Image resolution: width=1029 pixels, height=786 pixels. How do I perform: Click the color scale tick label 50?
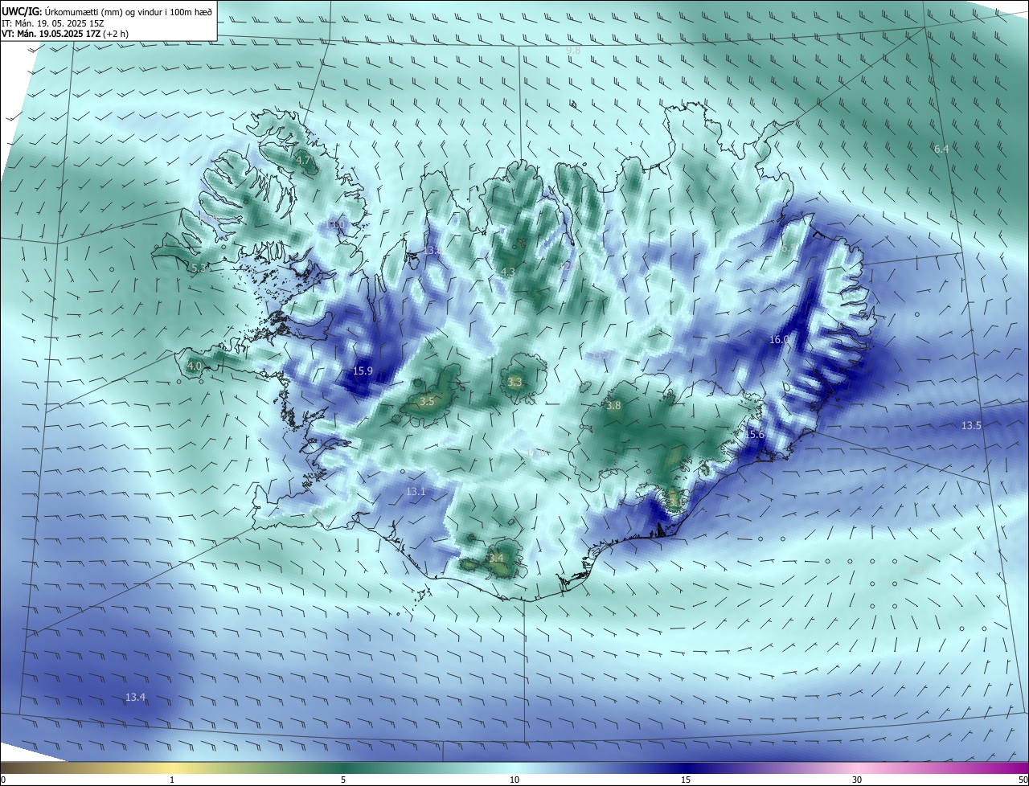[1023, 780]
